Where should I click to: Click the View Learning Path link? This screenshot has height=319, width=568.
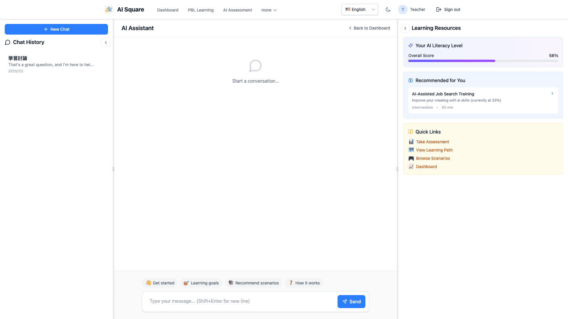pos(434,150)
